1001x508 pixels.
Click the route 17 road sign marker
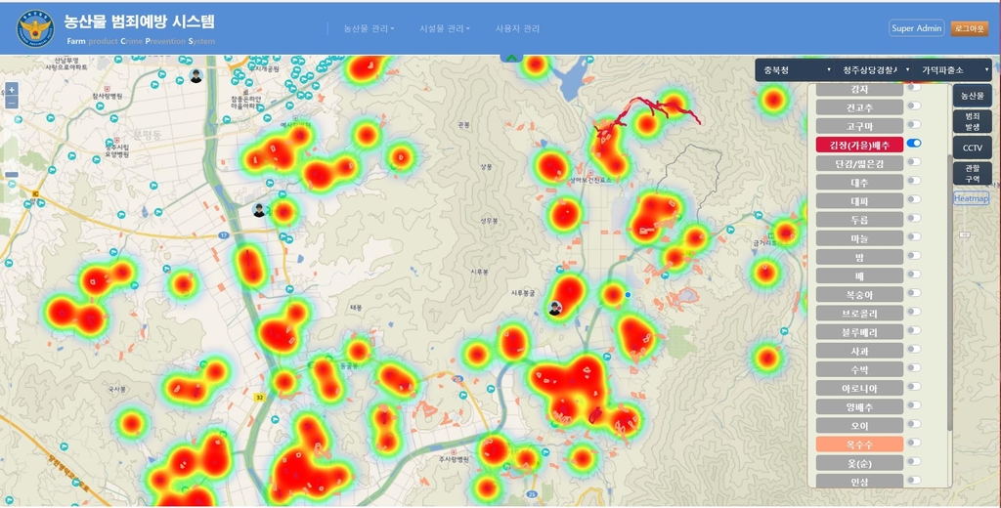[x=223, y=235]
